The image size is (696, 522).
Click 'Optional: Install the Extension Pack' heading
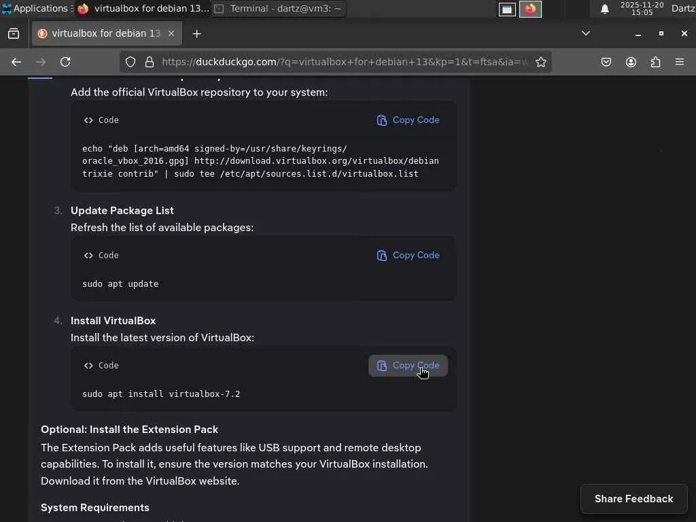[x=129, y=430]
